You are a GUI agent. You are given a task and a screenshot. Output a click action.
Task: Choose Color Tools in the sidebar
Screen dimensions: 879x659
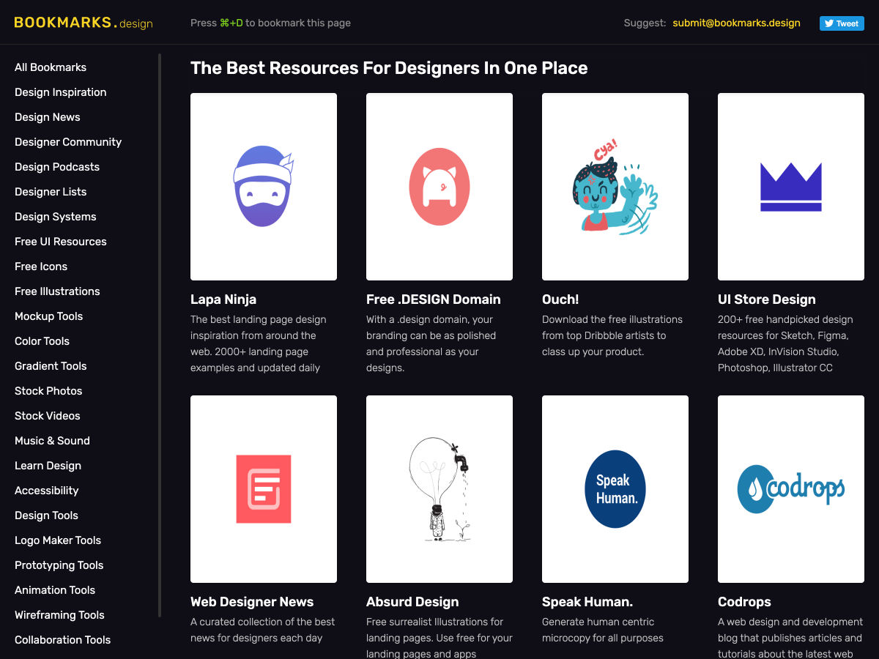coord(42,341)
